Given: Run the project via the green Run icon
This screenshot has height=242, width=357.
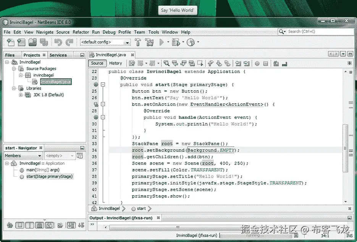Looking at the screenshot, I should [161, 43].
